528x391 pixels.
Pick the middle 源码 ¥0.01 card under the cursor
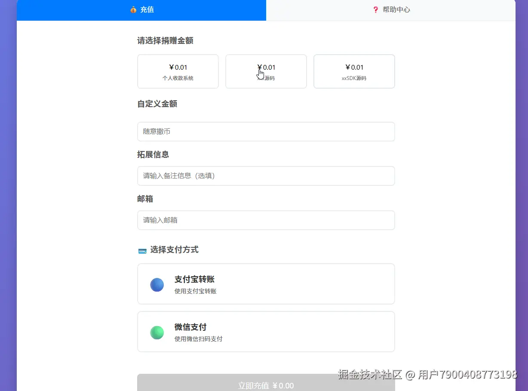(x=266, y=71)
